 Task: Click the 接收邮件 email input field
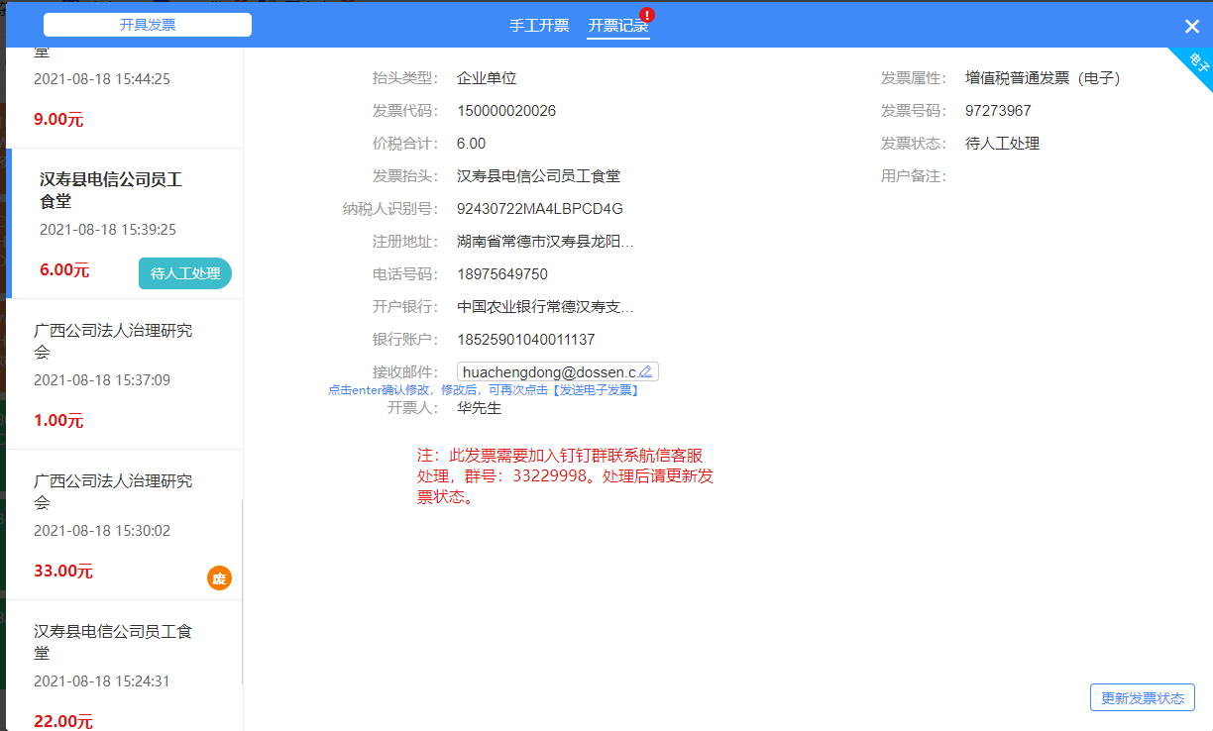click(x=558, y=372)
